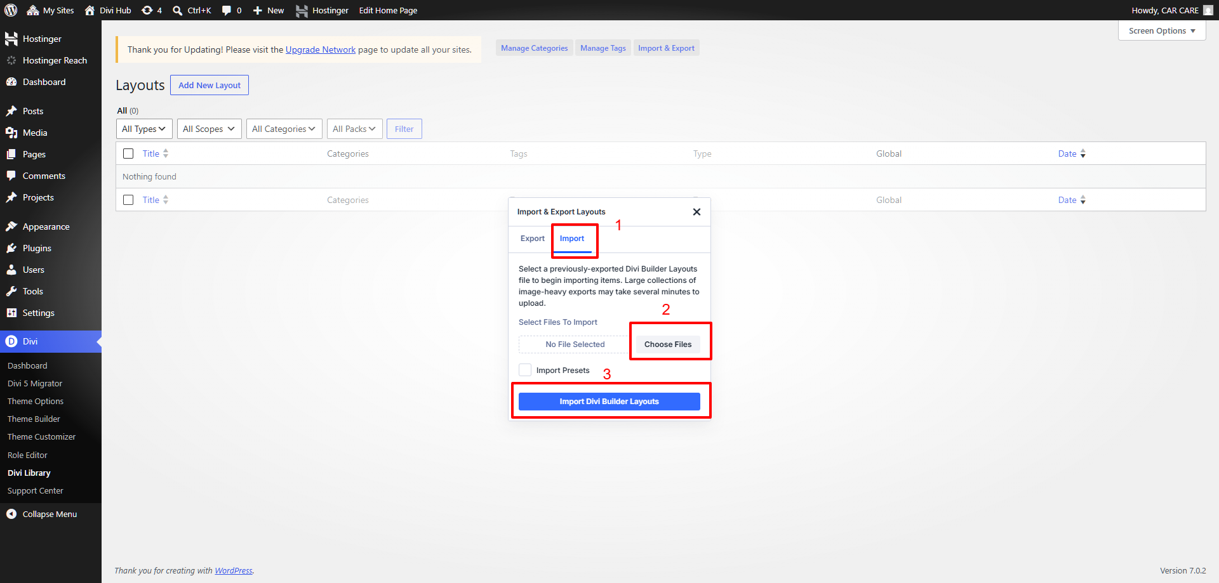
Task: Switch to Import tab
Action: (572, 239)
